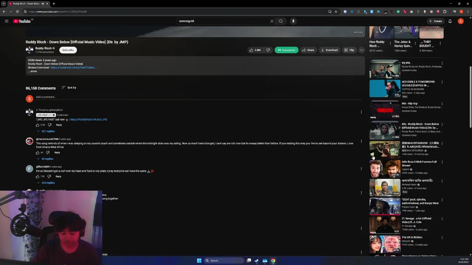Open options menu for pinned comment
This screenshot has width=472, height=265.
[361, 112]
